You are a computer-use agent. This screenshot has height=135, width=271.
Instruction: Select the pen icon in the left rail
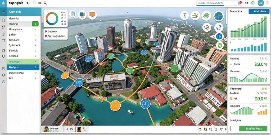coord(3,27)
